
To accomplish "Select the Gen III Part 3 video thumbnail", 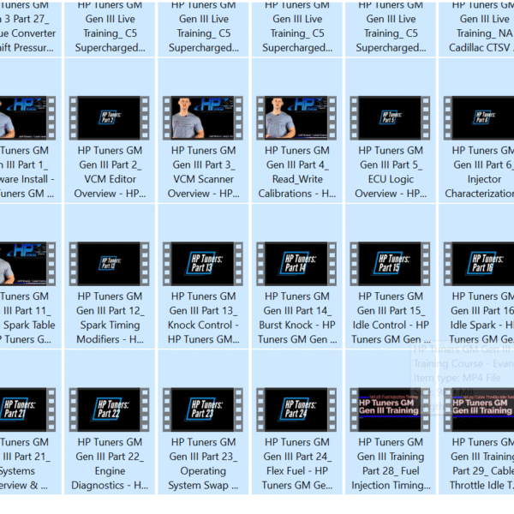I will 203,118.
